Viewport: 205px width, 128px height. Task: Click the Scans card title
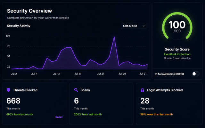point(85,90)
